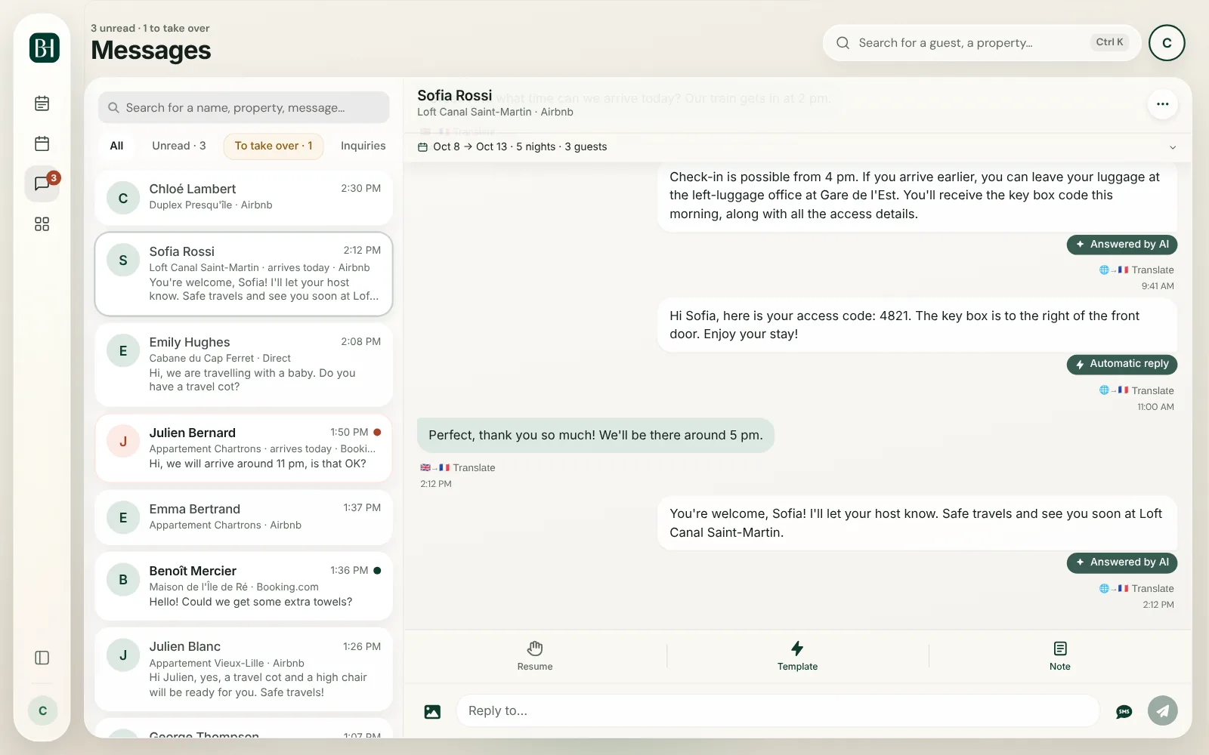Translate the access code 4821 message

coord(1136,391)
